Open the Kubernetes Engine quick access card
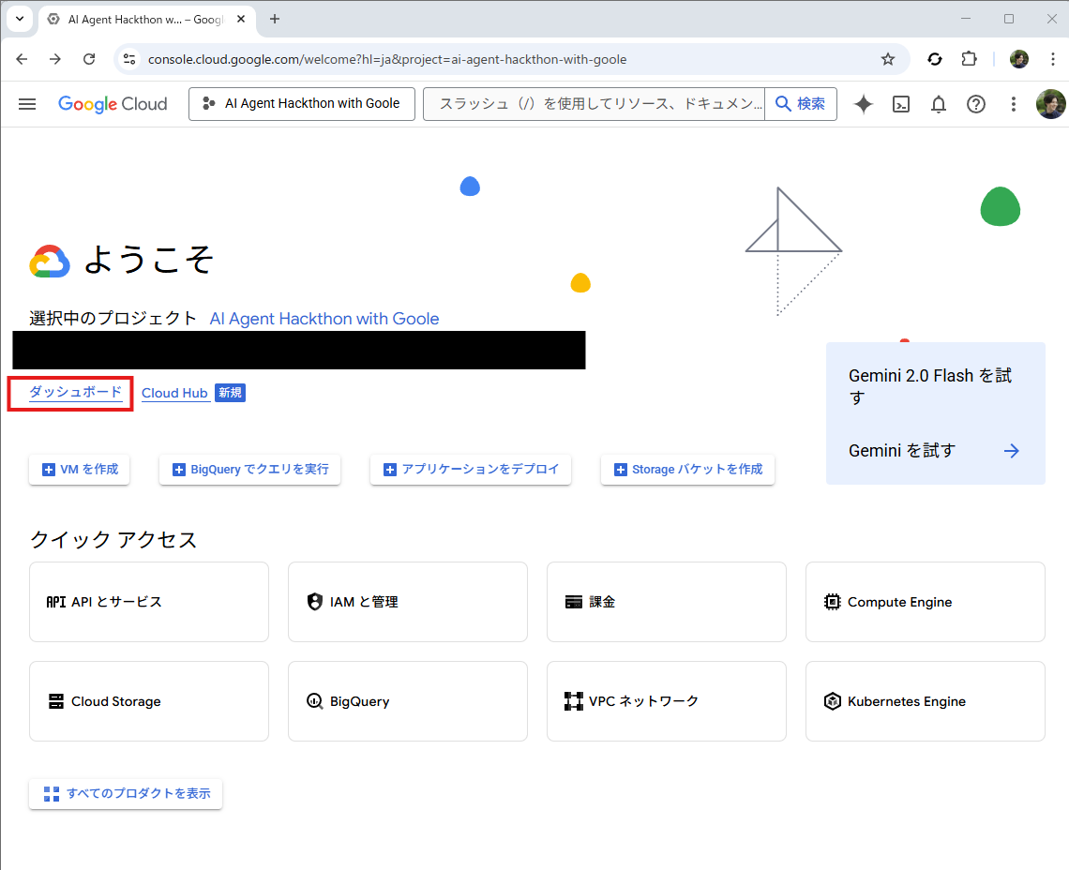 (x=925, y=700)
